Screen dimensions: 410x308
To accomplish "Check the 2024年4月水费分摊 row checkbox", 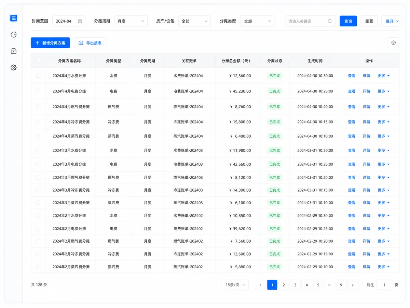I will (x=38, y=76).
